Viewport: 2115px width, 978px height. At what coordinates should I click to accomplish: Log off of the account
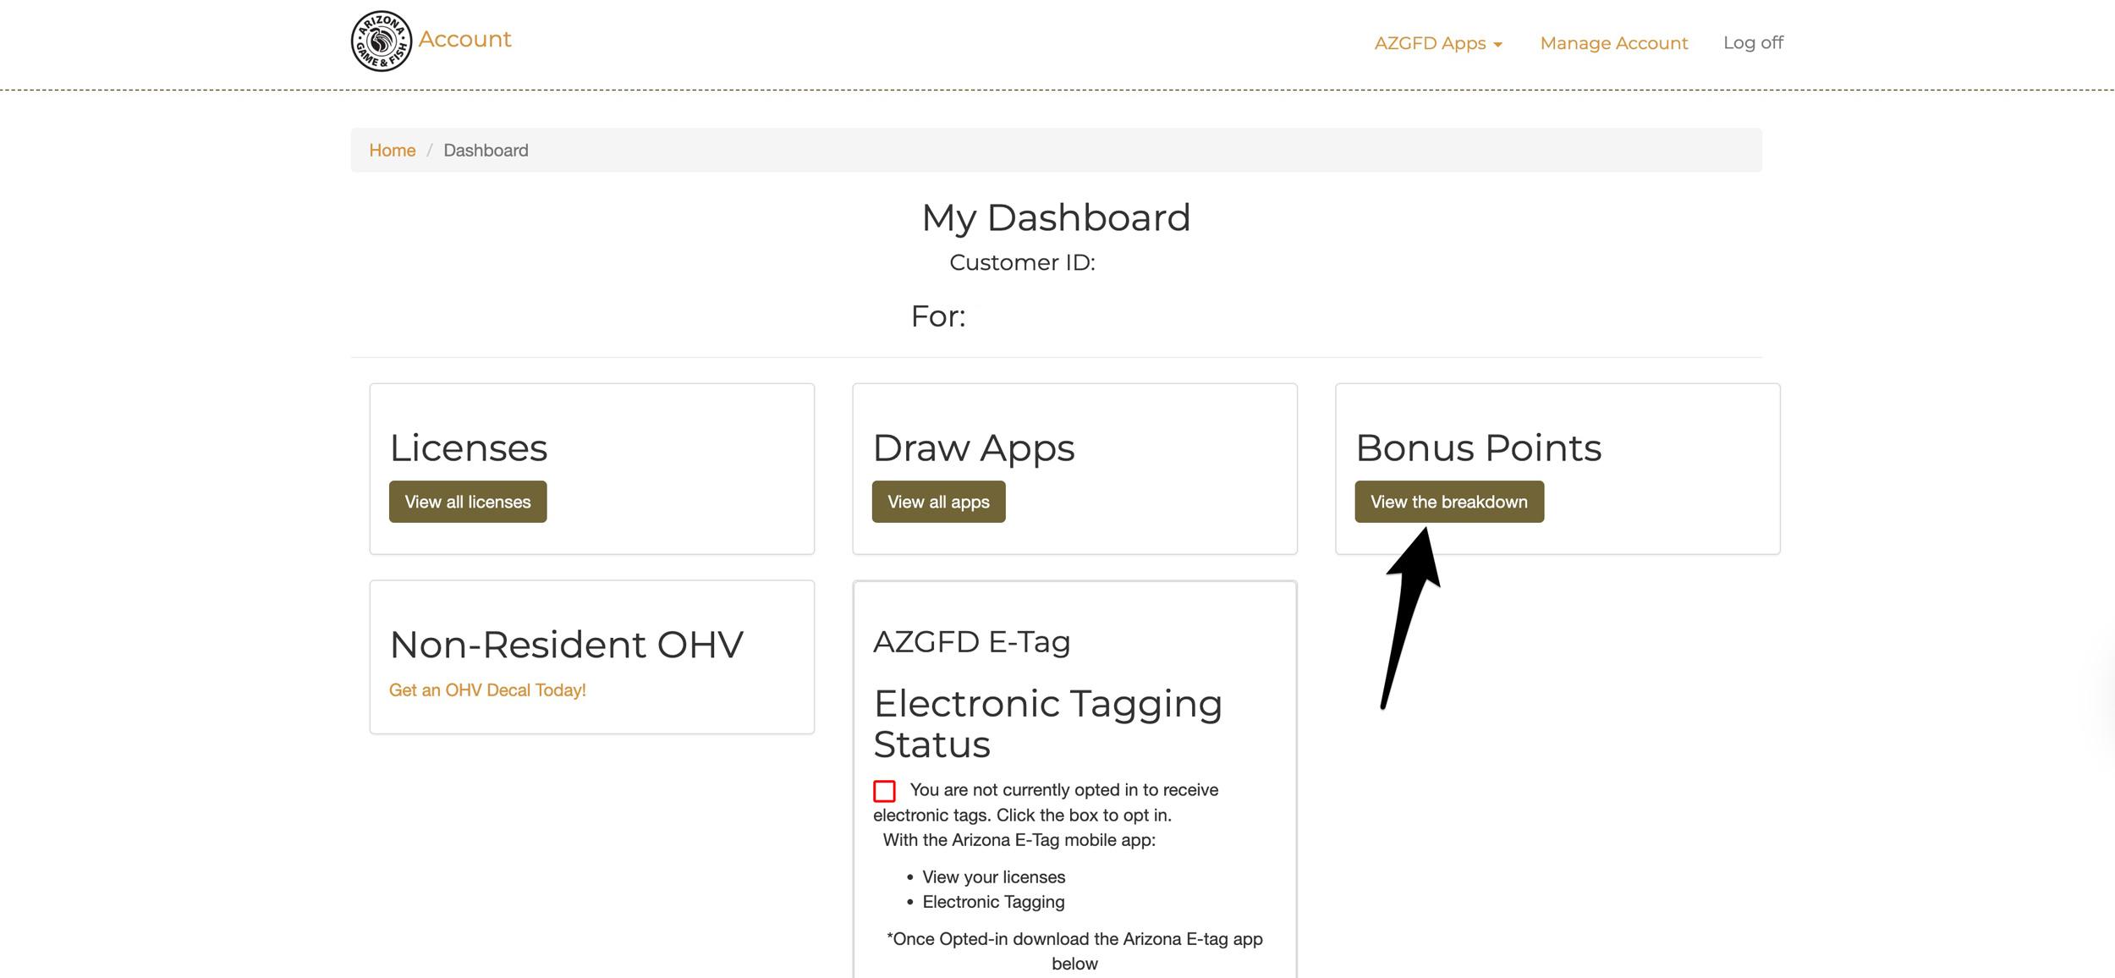point(1753,42)
